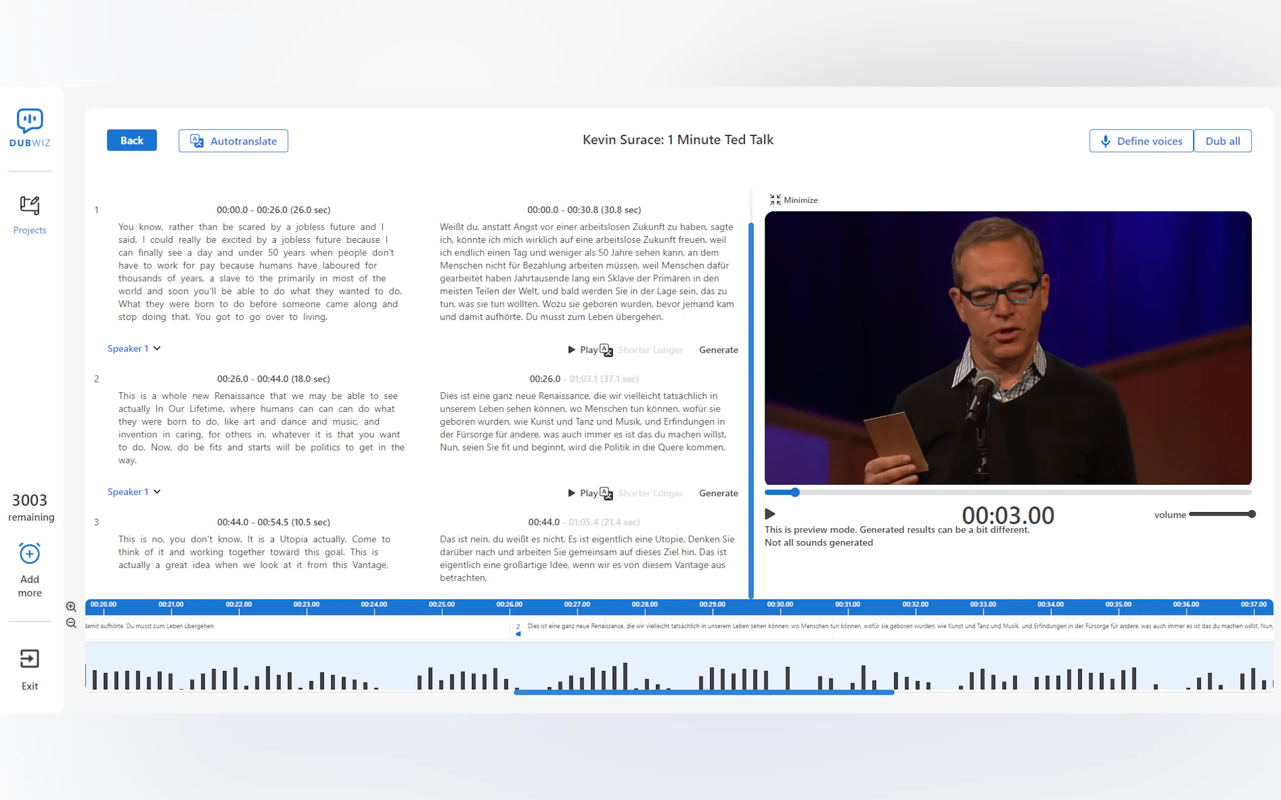The height and width of the screenshot is (800, 1281).
Task: Click the Add more plus icon
Action: [x=30, y=554]
